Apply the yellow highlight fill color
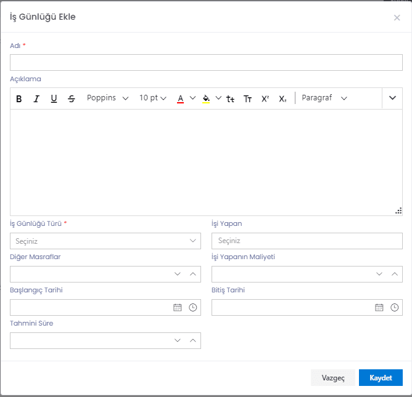 pos(206,98)
